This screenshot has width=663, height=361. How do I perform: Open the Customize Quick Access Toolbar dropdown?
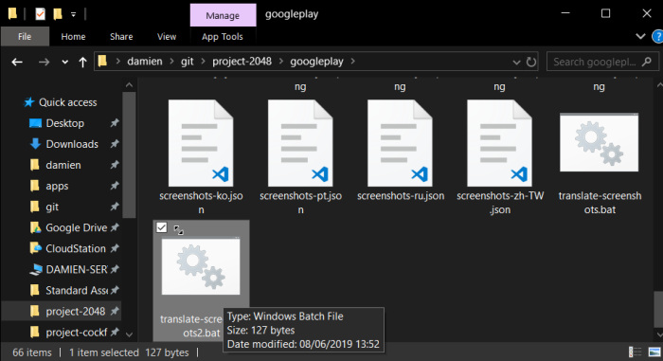(x=73, y=14)
